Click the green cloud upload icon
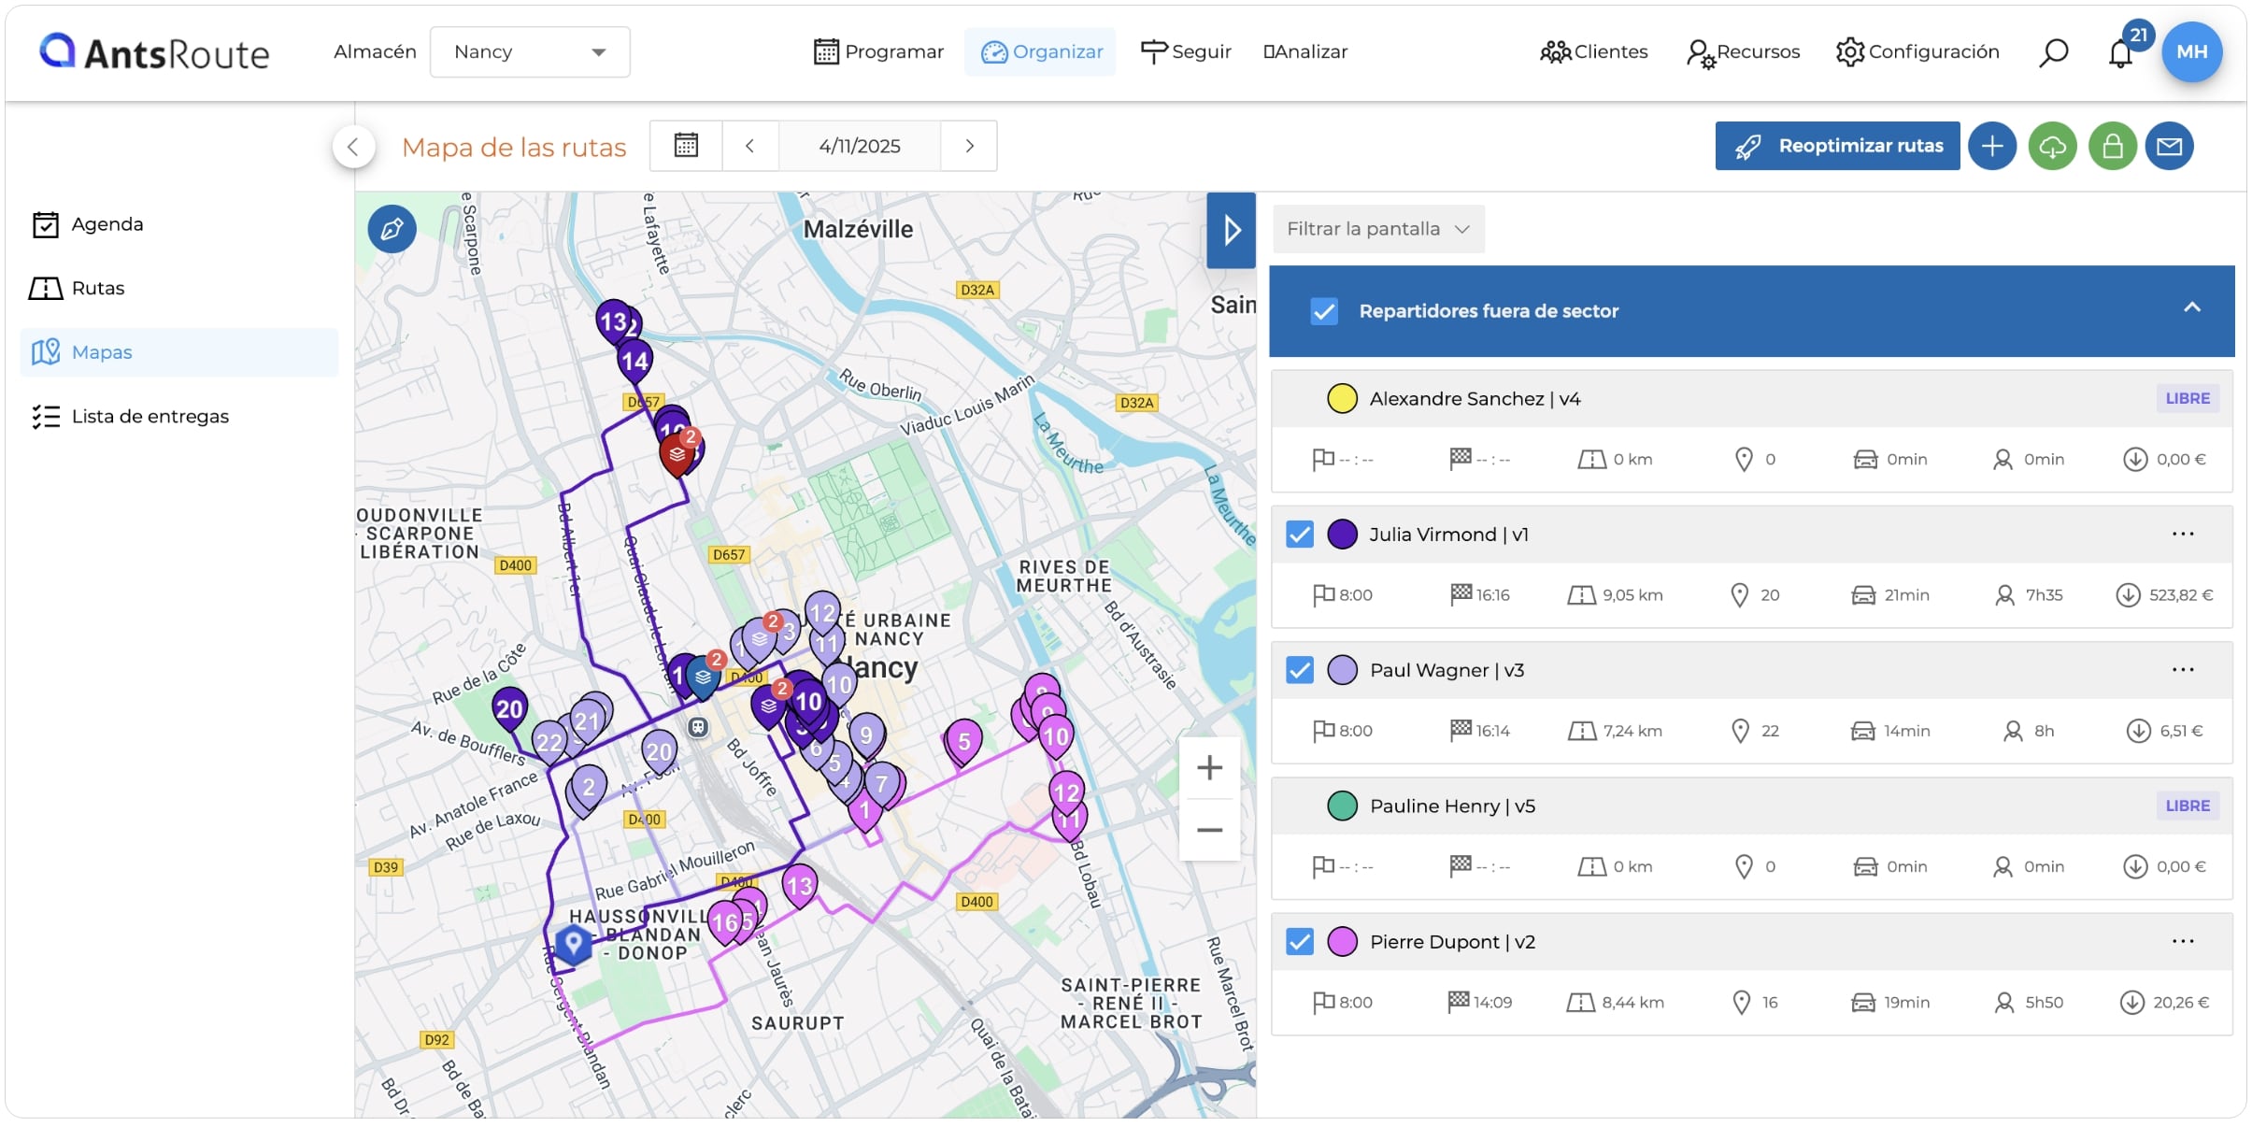The width and height of the screenshot is (2252, 1127). tap(2053, 146)
